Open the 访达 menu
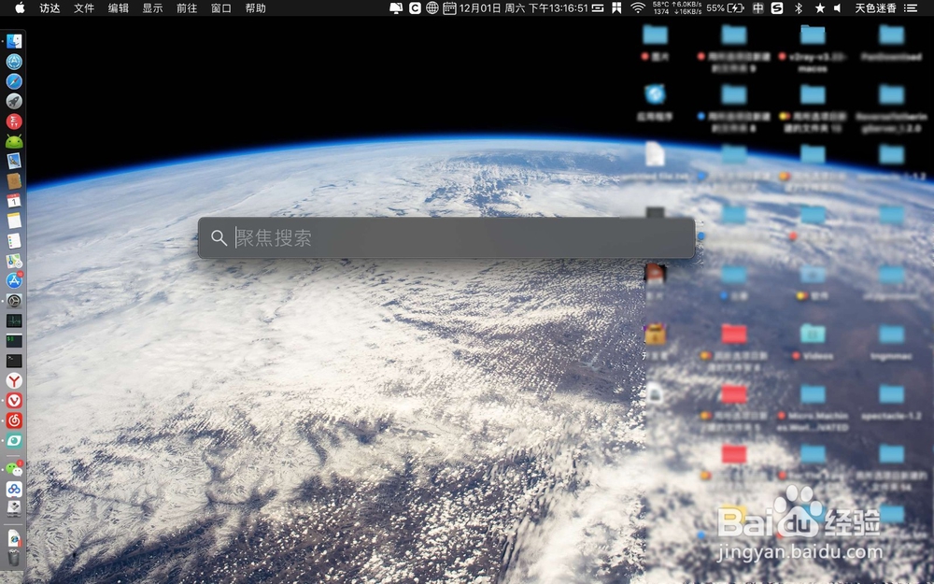The height and width of the screenshot is (584, 934). coord(50,7)
